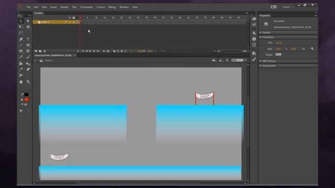Click the Edit Symbols icon above stage

coord(221,61)
